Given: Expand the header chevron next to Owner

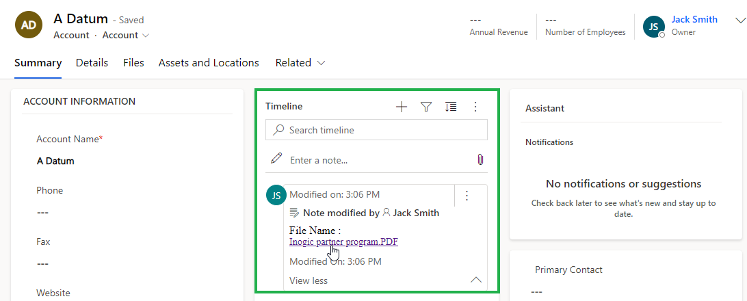Looking at the screenshot, I should (x=740, y=20).
